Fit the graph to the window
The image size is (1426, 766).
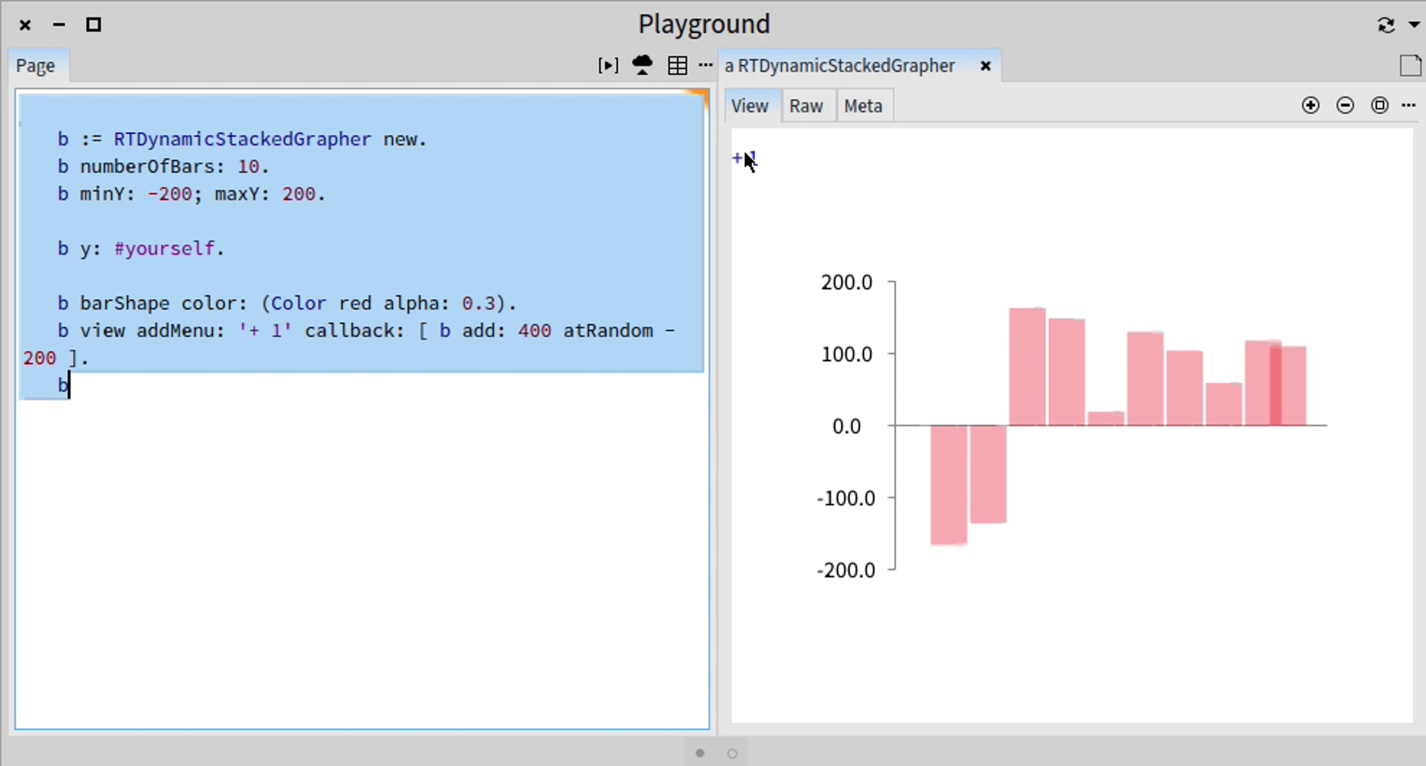pyautogui.click(x=1380, y=106)
